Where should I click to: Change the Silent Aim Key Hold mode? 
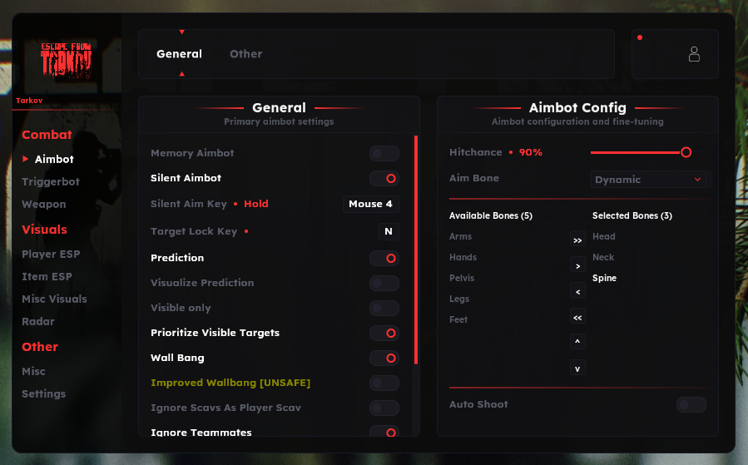pyautogui.click(x=255, y=204)
